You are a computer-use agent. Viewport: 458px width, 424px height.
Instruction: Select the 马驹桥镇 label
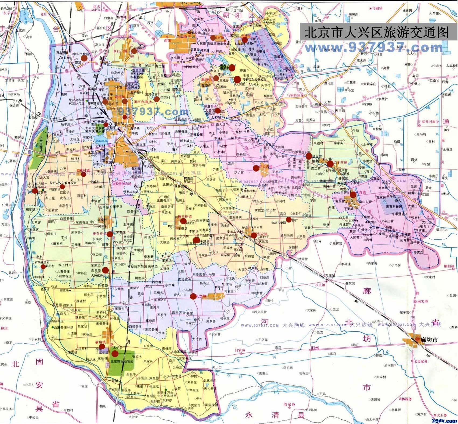pyautogui.click(x=293, y=95)
